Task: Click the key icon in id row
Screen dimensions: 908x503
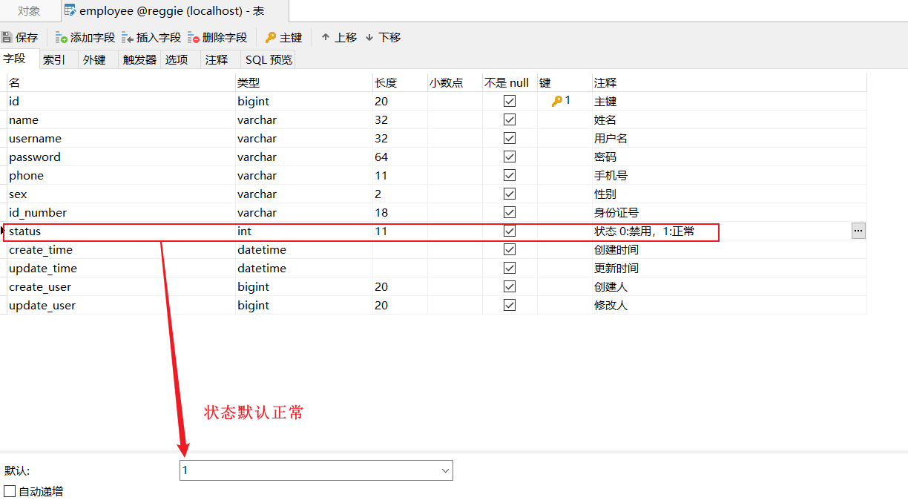Action: (557, 101)
